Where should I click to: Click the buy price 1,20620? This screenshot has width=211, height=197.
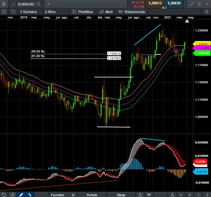pyautogui.click(x=174, y=3)
